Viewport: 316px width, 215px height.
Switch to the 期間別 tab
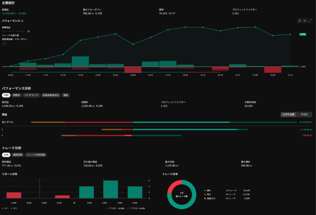pyautogui.click(x=17, y=95)
